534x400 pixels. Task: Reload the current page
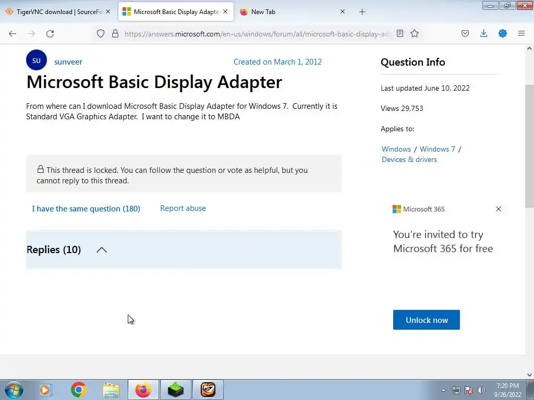[x=50, y=34]
